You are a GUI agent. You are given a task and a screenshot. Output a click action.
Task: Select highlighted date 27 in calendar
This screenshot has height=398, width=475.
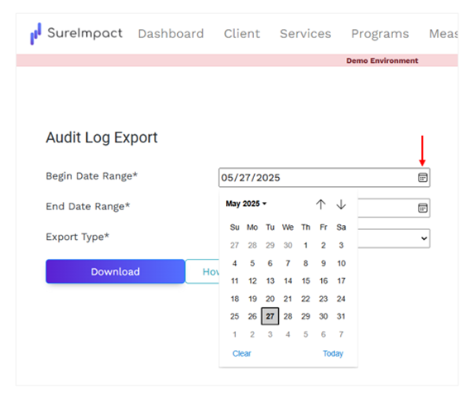[x=270, y=317]
